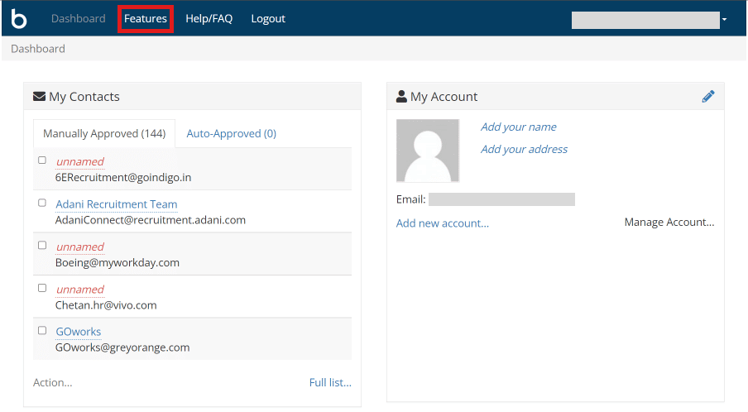
Task: Expand the Action... menu under contacts
Action: point(52,382)
